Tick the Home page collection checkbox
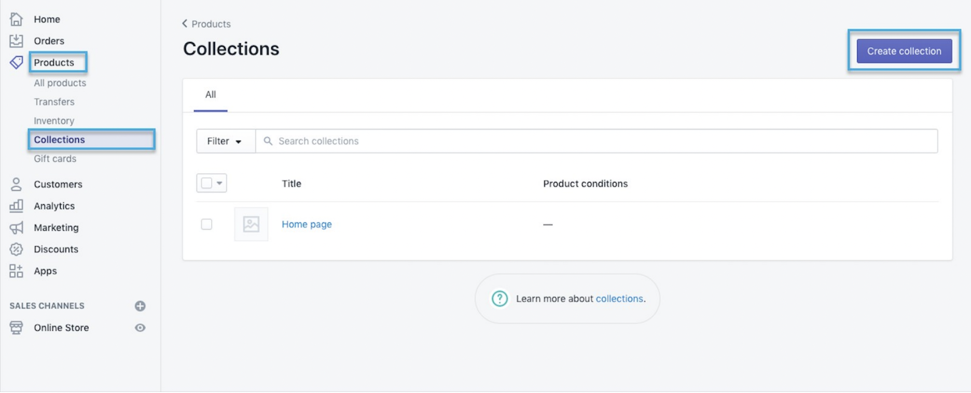 [x=206, y=224]
